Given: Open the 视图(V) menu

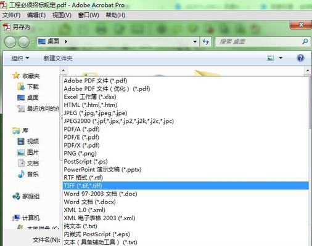Looking at the screenshot, I should coord(62,15).
